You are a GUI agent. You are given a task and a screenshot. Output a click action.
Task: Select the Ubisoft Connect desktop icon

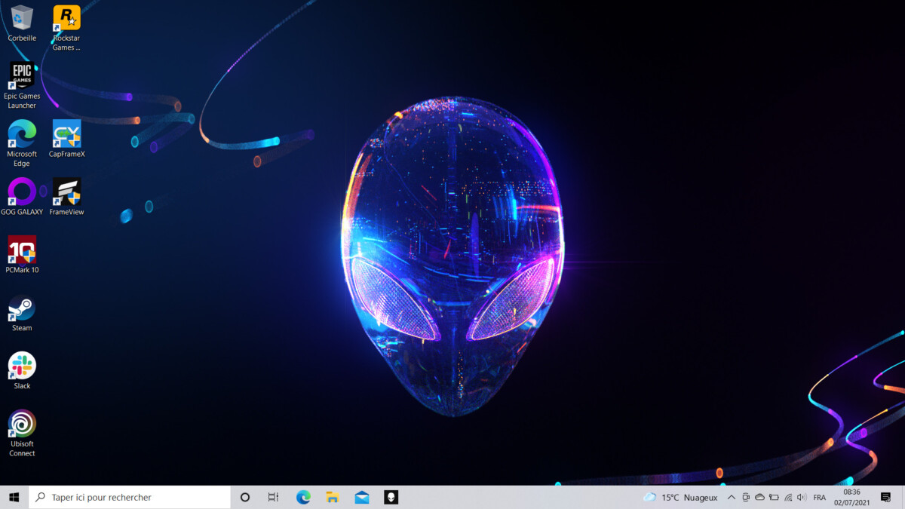click(x=22, y=425)
